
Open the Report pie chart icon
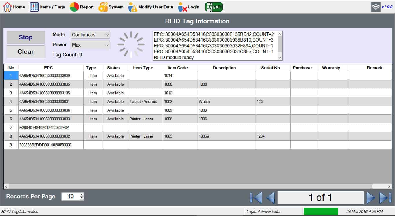coord(74,7)
